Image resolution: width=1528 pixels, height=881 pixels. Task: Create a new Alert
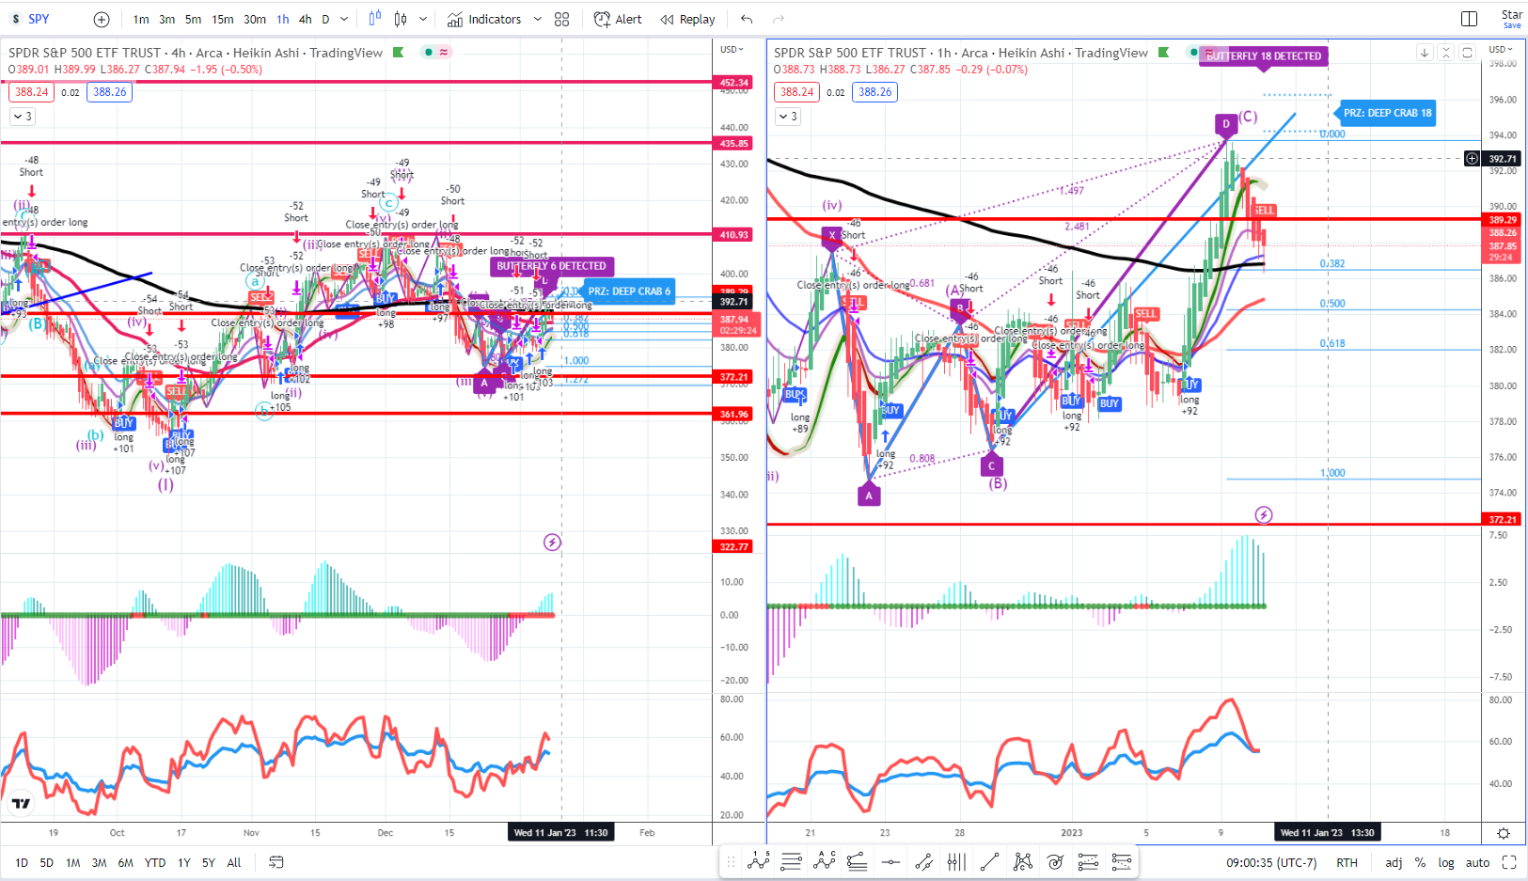[618, 19]
